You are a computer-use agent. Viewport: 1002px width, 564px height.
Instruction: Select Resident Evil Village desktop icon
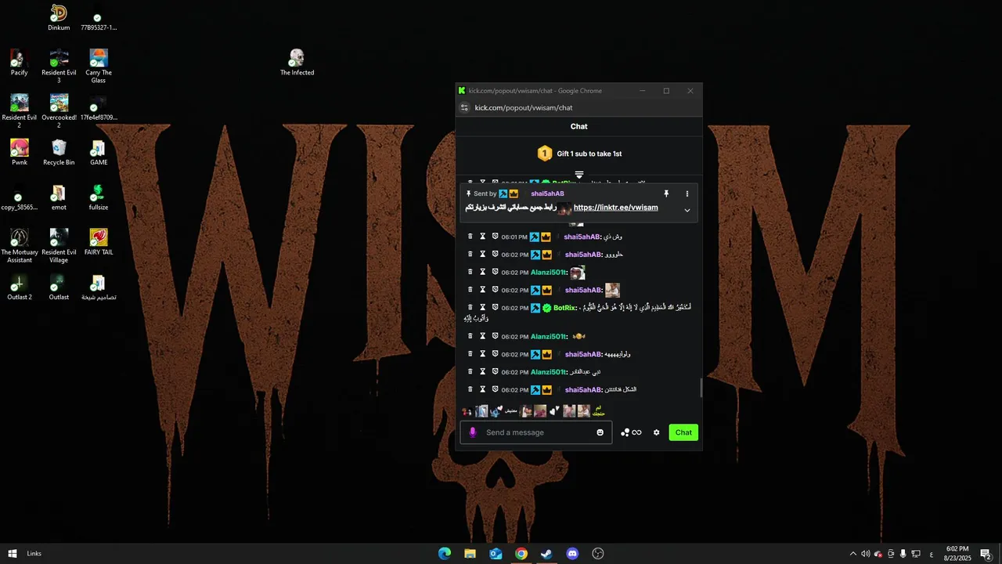click(59, 246)
